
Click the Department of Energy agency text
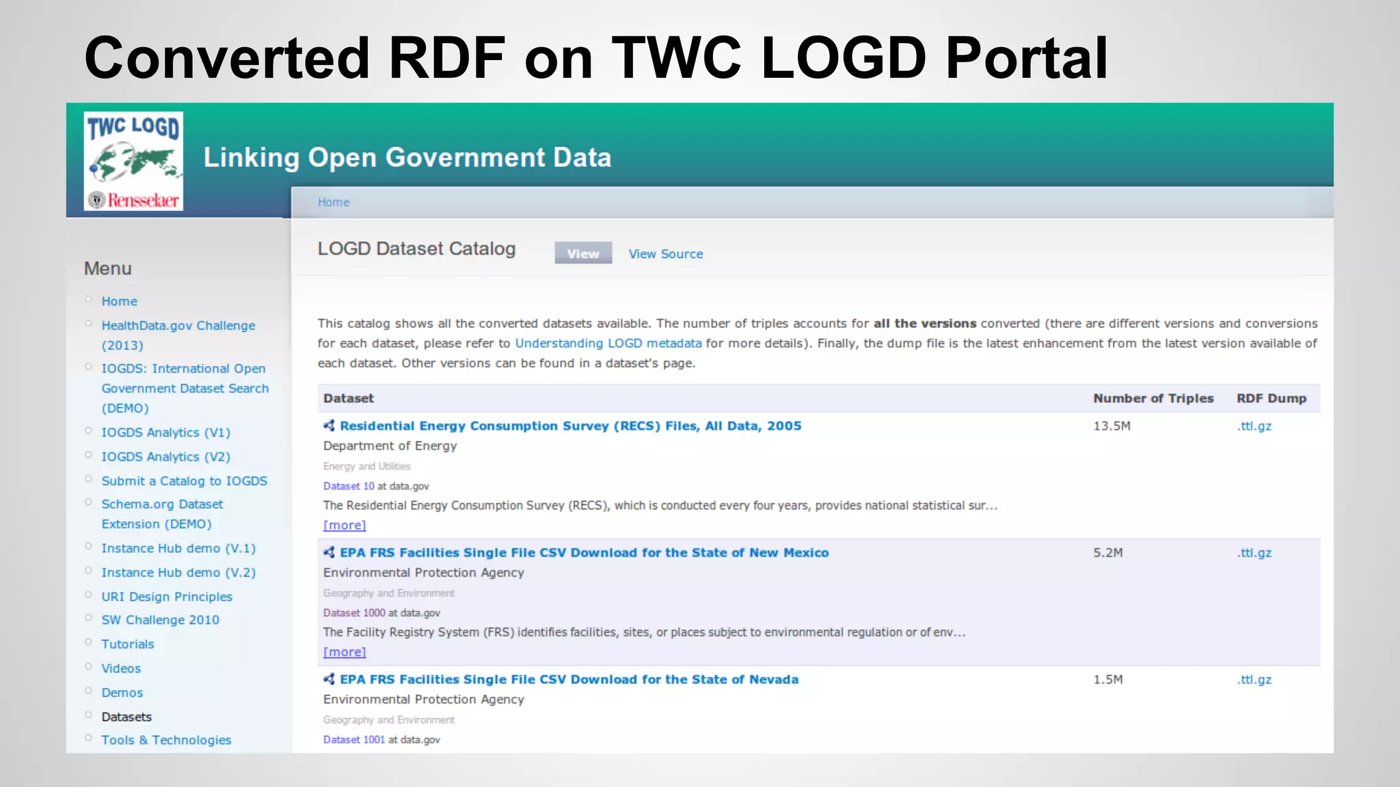(390, 445)
